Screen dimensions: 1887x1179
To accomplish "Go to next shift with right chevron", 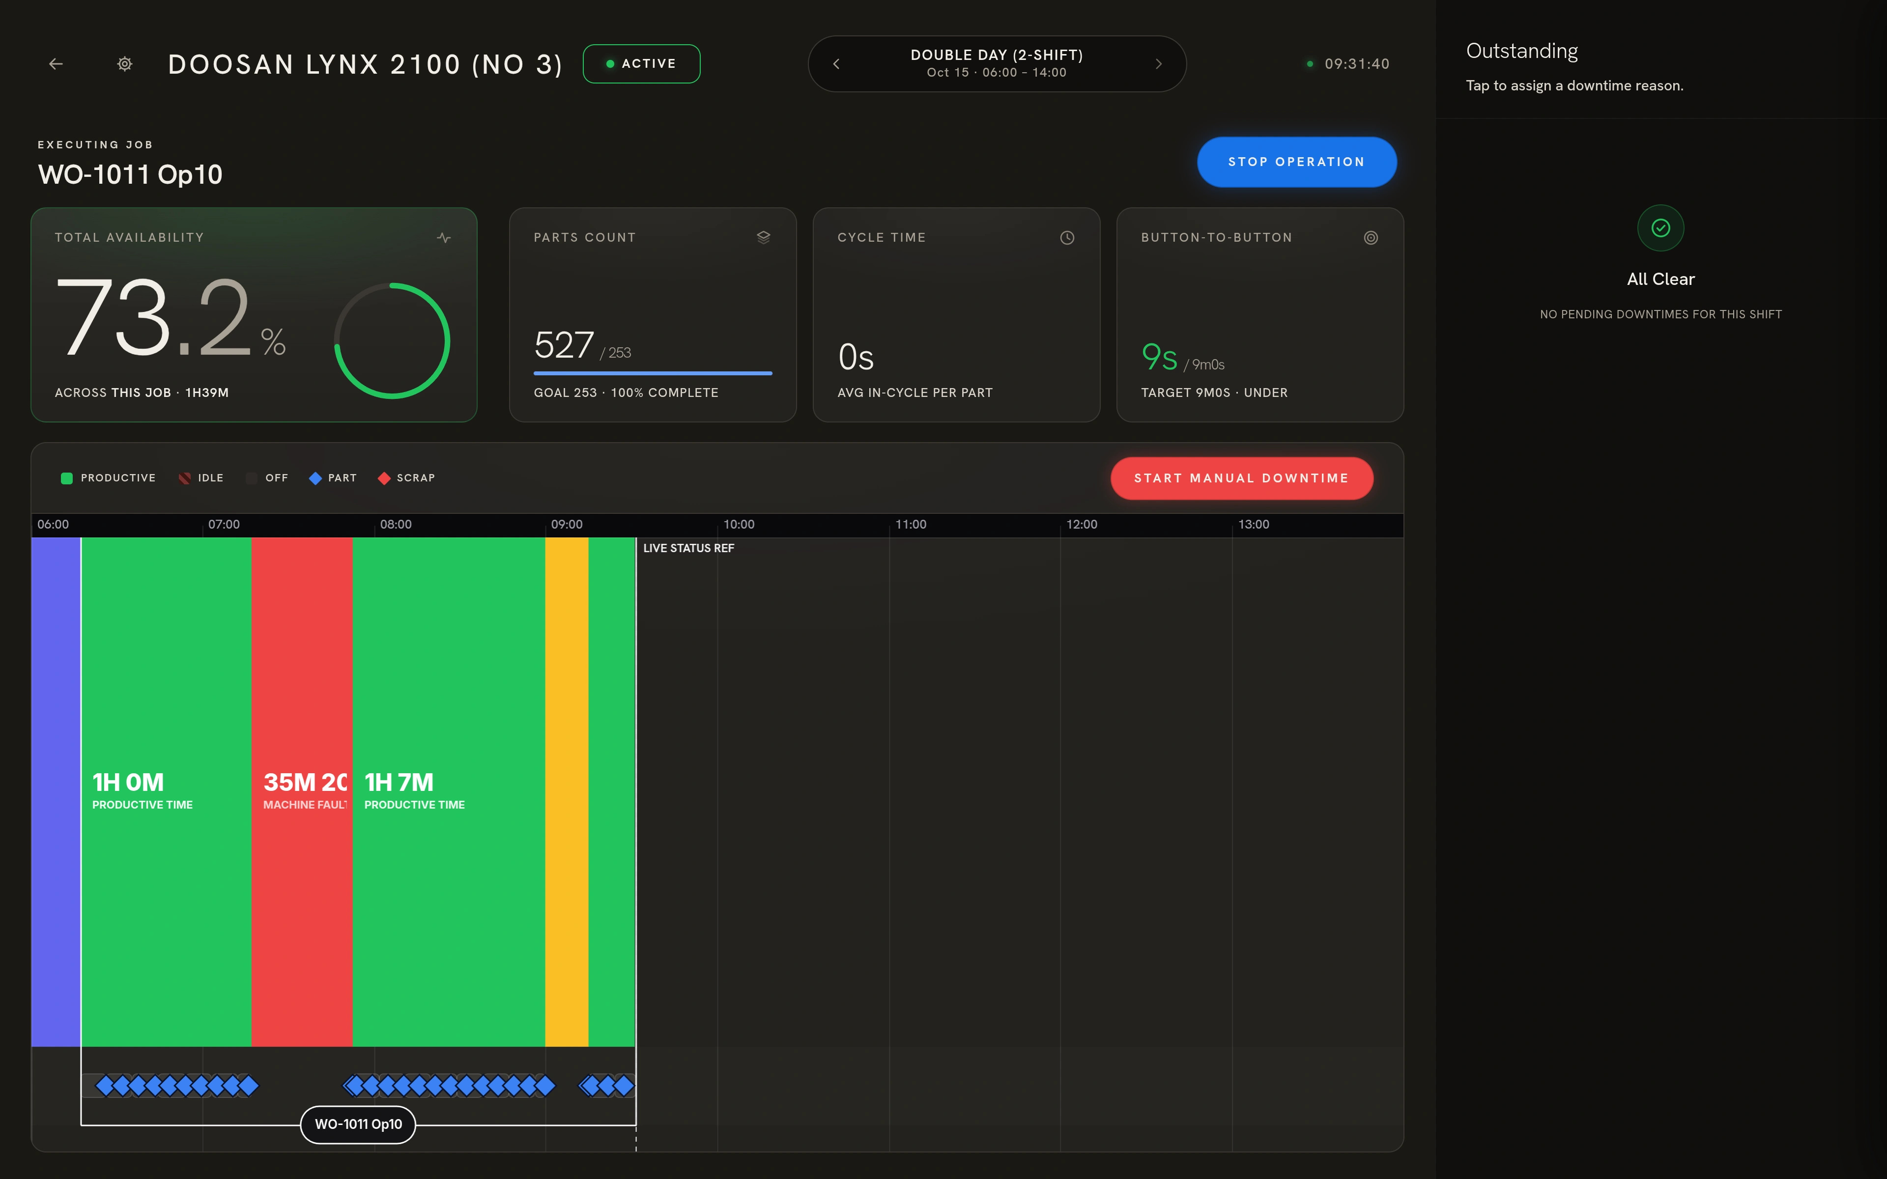I will pyautogui.click(x=1159, y=64).
